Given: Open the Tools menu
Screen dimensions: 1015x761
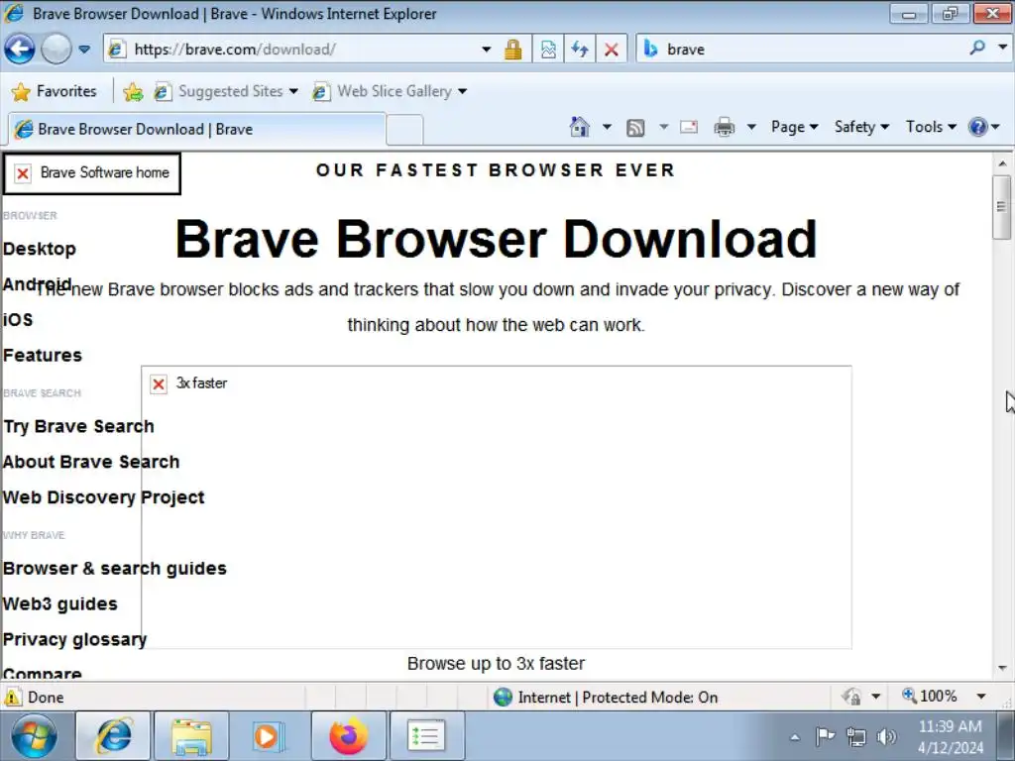Looking at the screenshot, I should click(x=931, y=127).
